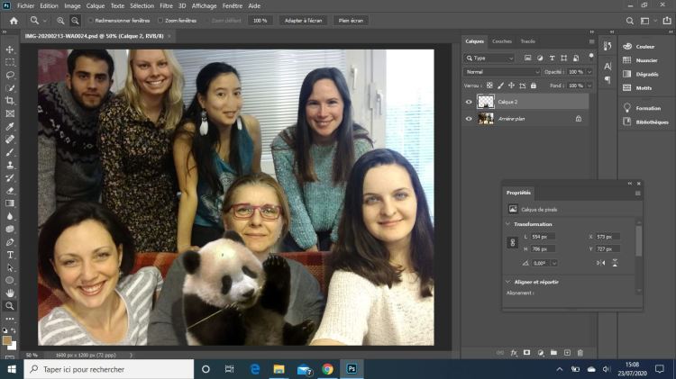Image resolution: width=676 pixels, height=379 pixels.
Task: Select the Lasso tool
Action: point(10,75)
